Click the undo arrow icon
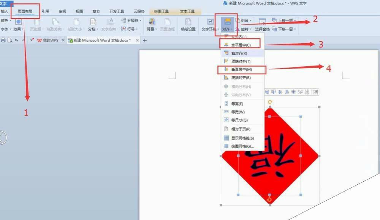 16,40
